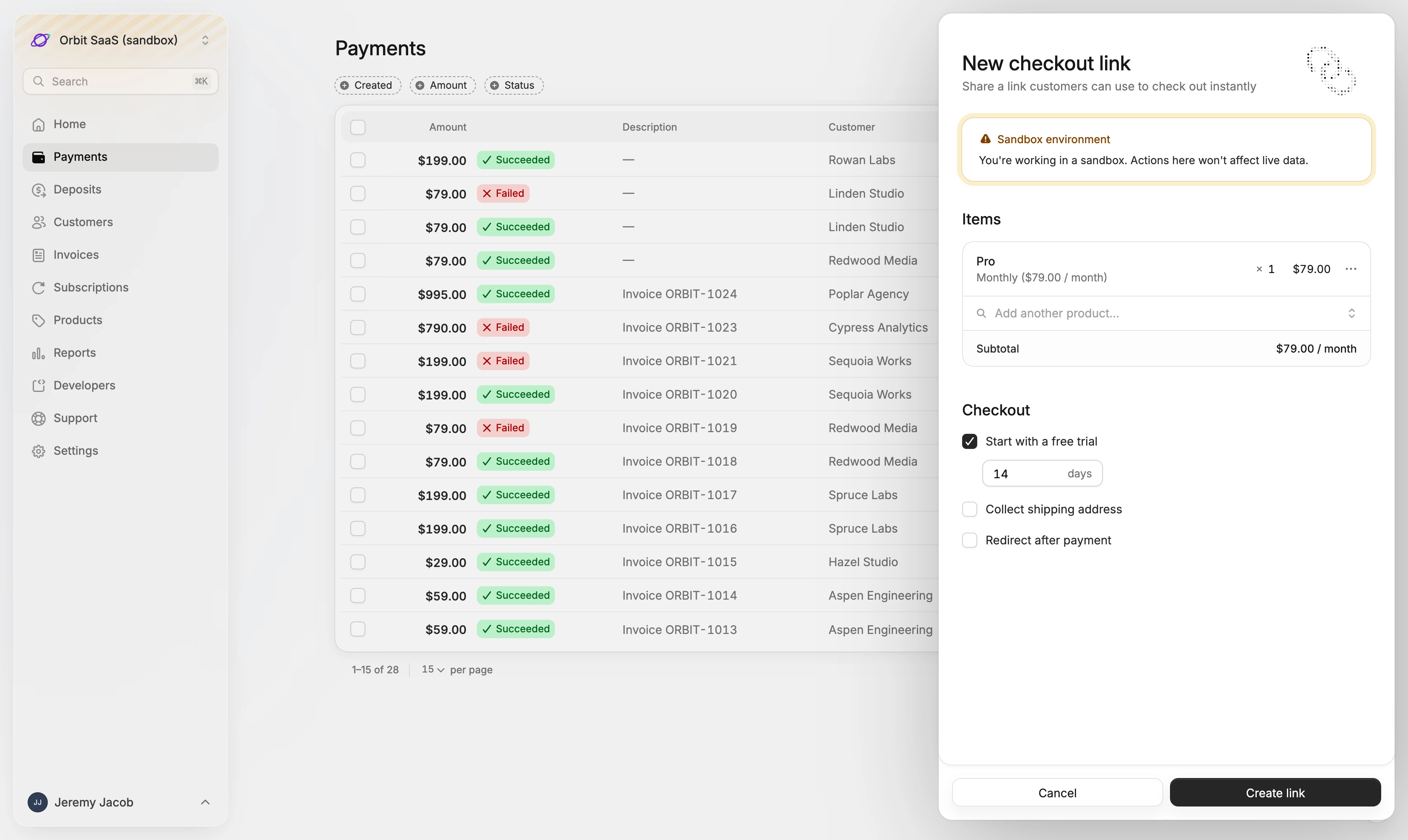1408x840 pixels.
Task: Click the $995.00 payment amount
Action: coord(442,294)
